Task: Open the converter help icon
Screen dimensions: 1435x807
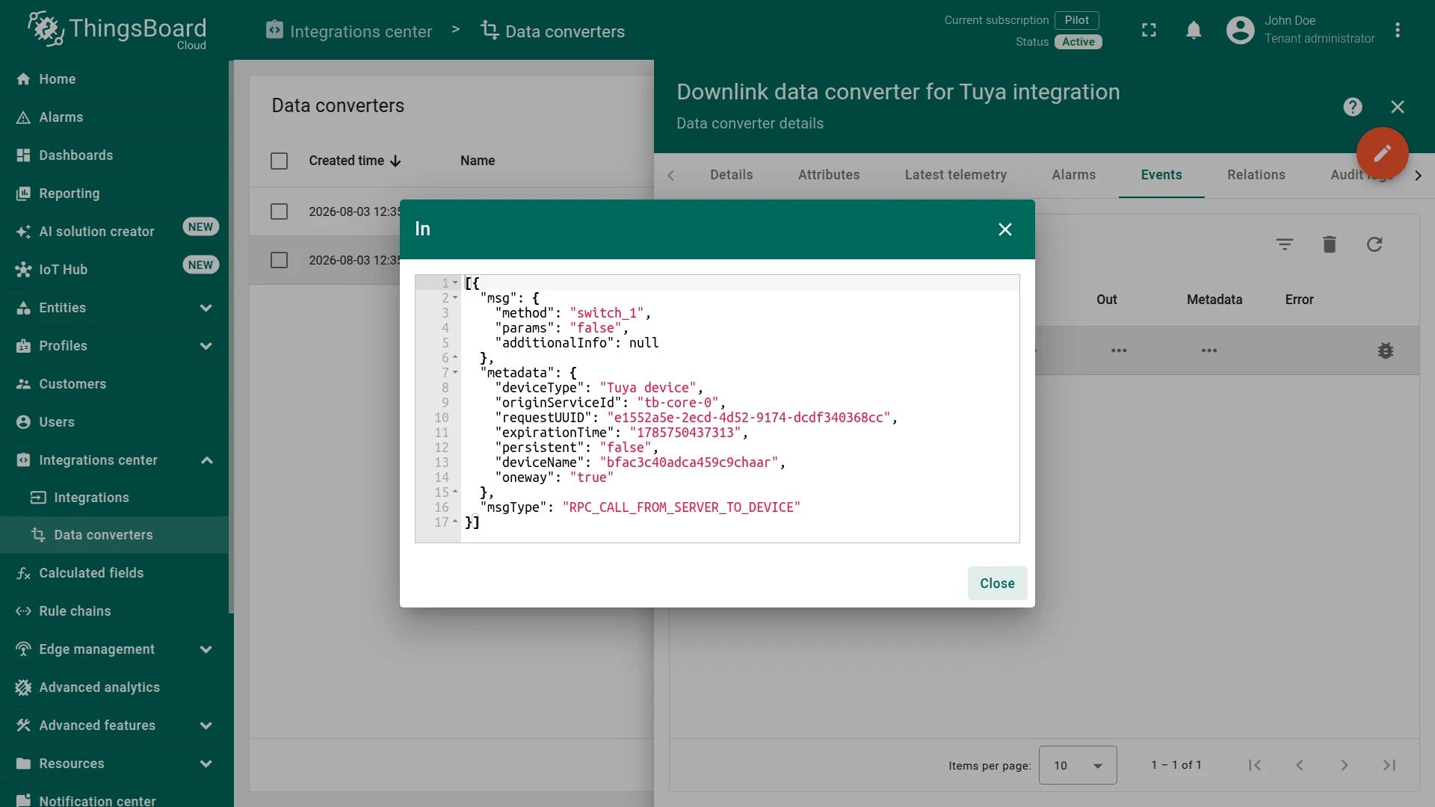Action: coord(1352,107)
